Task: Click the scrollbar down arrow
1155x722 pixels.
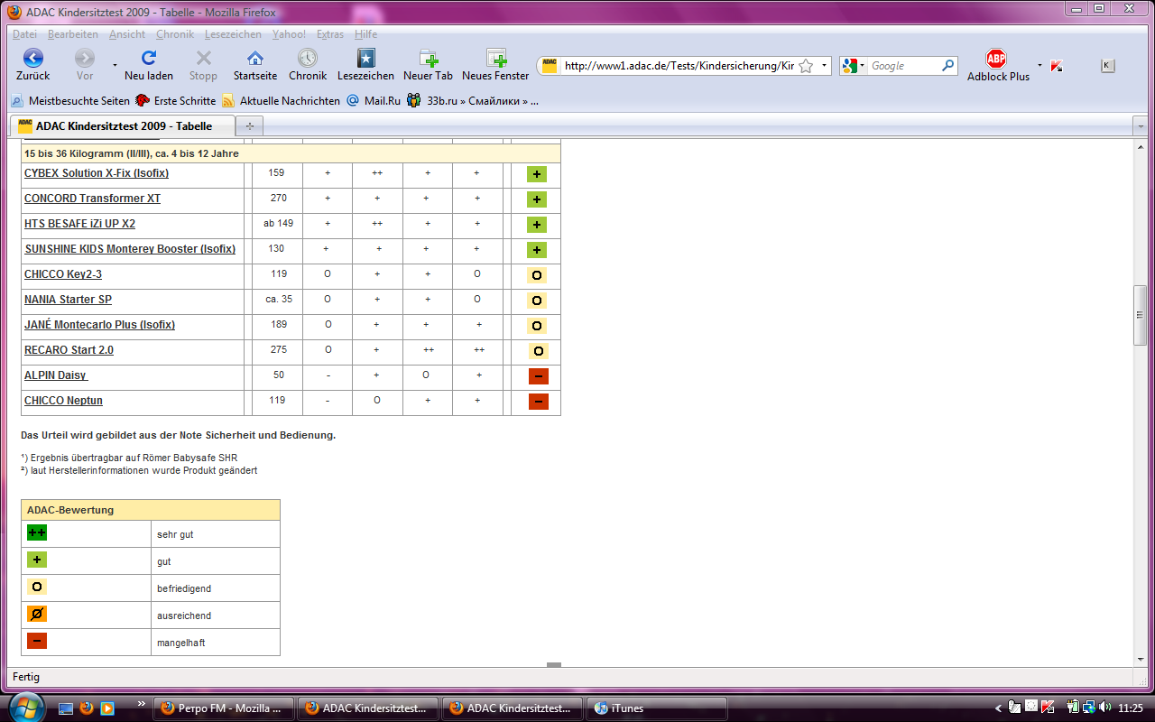Action: pos(1140,660)
